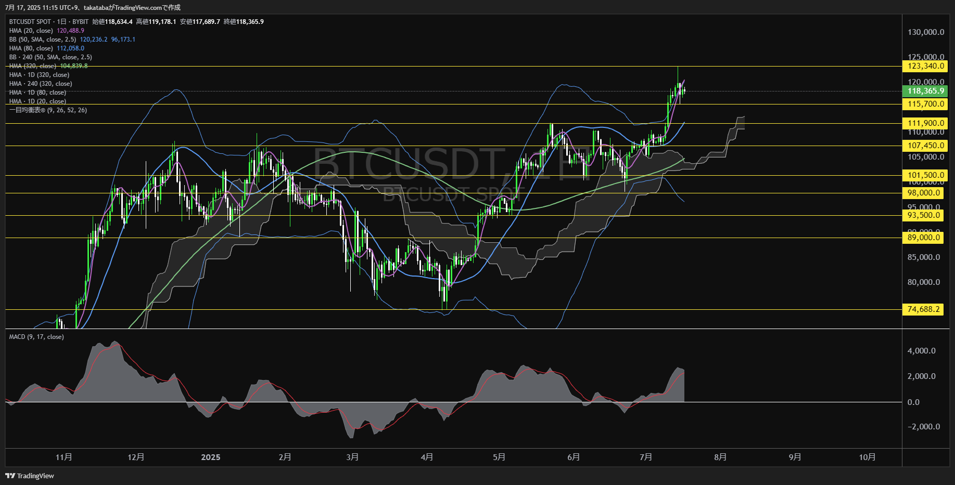Select the 80,000.0 price axis value
Image resolution: width=955 pixels, height=485 pixels.
[x=924, y=282]
